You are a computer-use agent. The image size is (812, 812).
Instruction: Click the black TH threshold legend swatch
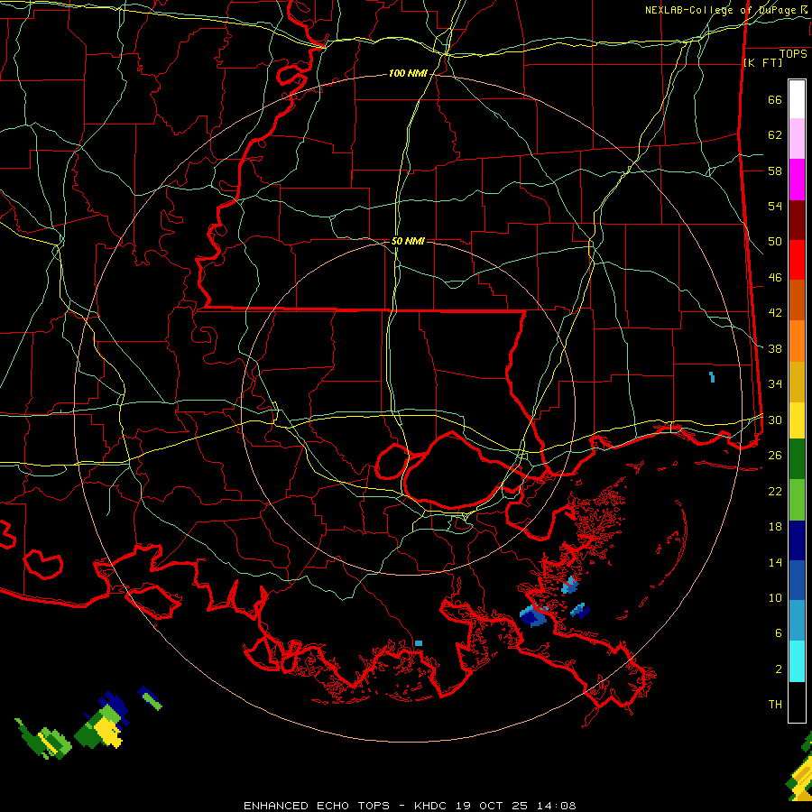797,702
